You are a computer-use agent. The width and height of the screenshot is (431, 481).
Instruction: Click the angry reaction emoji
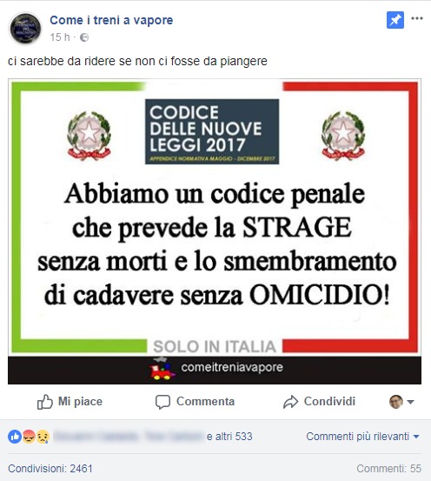click(x=29, y=437)
